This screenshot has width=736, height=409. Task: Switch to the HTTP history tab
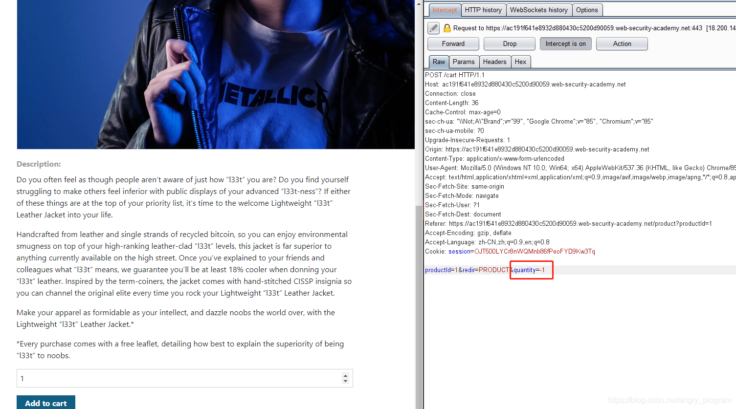(x=483, y=10)
